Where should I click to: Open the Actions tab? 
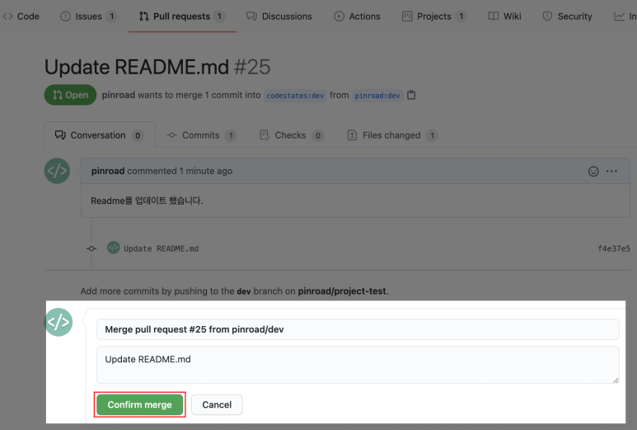pos(357,17)
